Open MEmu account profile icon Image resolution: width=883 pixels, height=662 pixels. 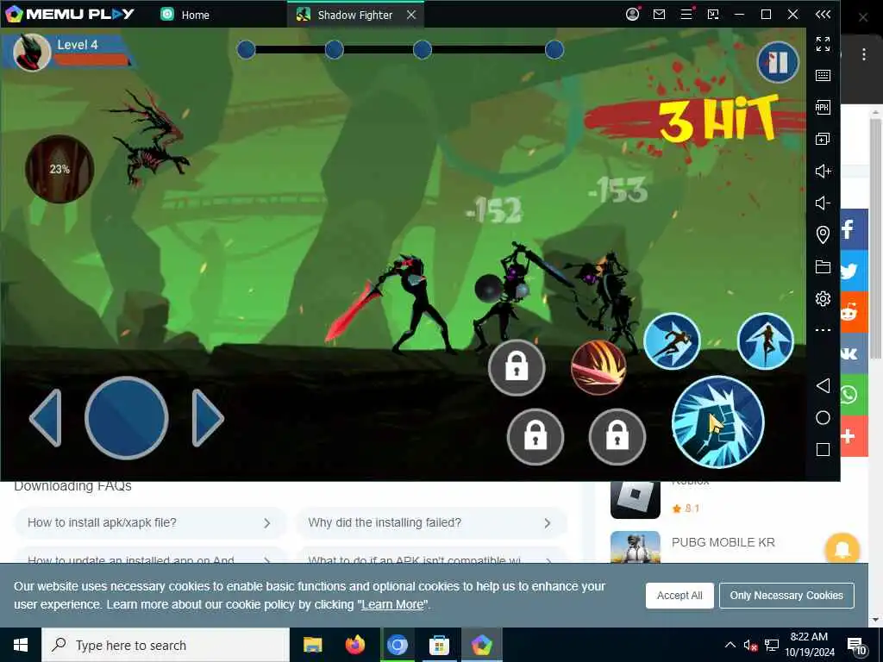[632, 14]
